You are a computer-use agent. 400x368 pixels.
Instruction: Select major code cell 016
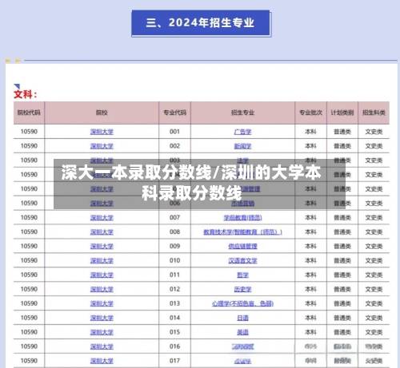point(174,346)
